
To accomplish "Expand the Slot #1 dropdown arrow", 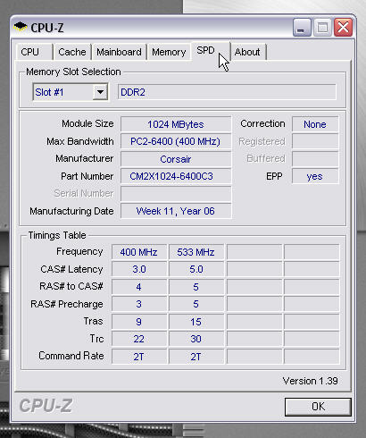I will tap(100, 92).
